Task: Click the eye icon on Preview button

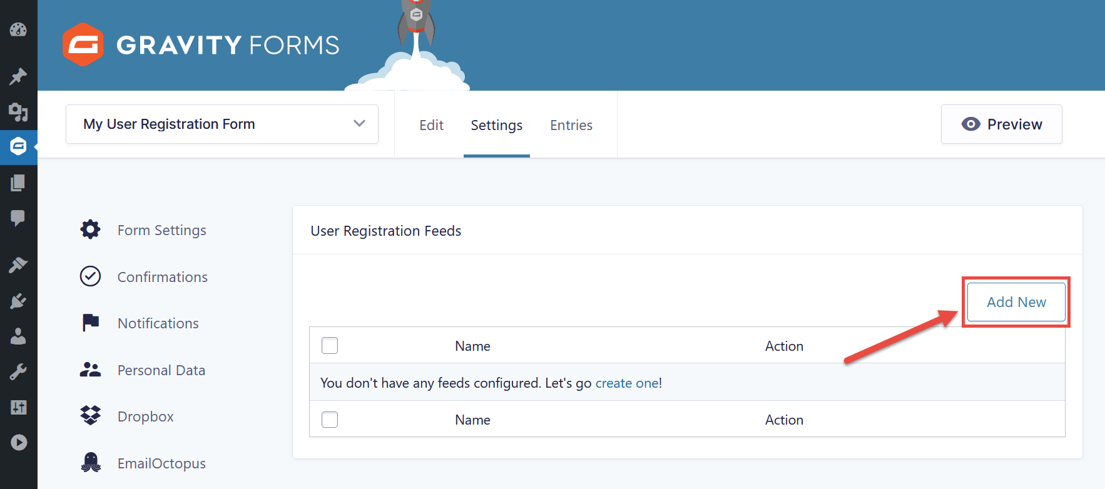Action: pyautogui.click(x=970, y=124)
